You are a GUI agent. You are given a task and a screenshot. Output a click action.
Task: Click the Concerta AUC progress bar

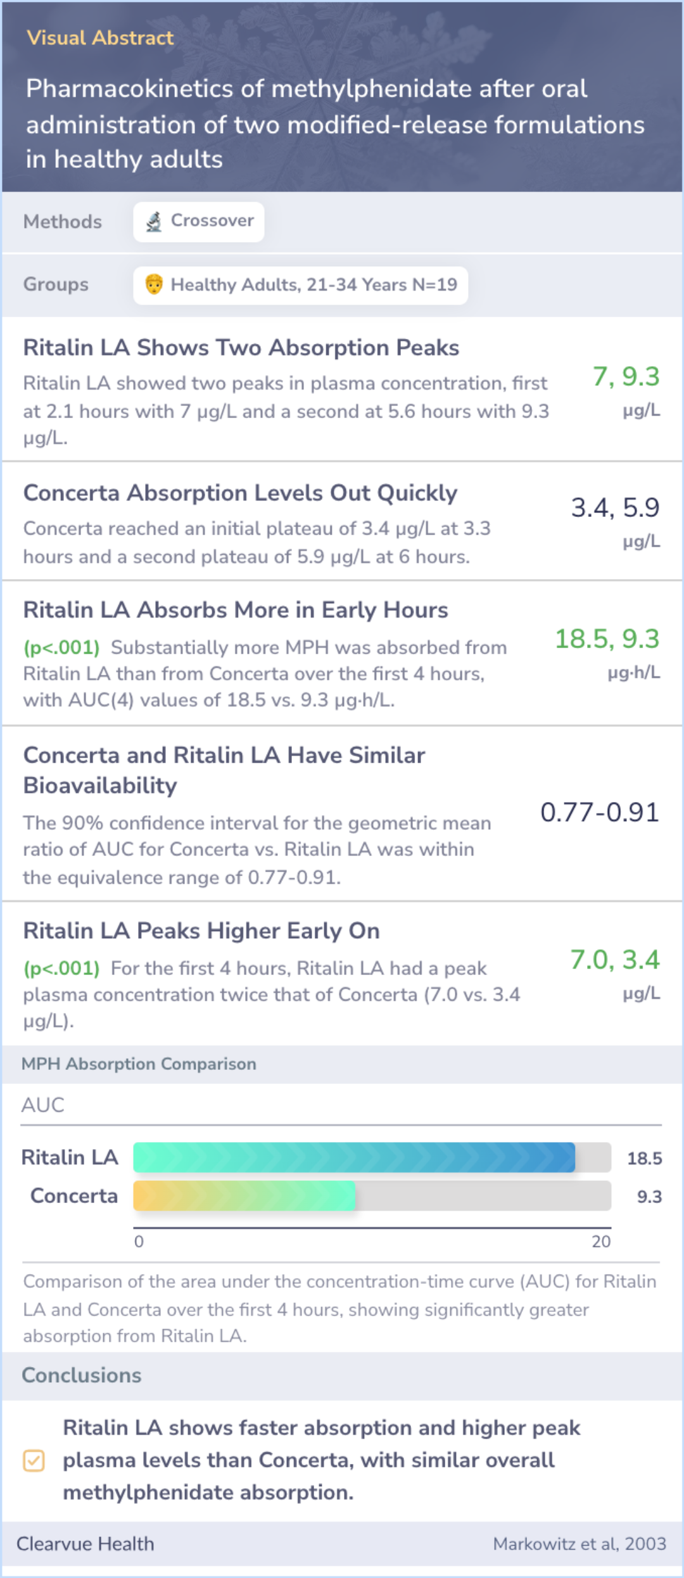point(372,1195)
